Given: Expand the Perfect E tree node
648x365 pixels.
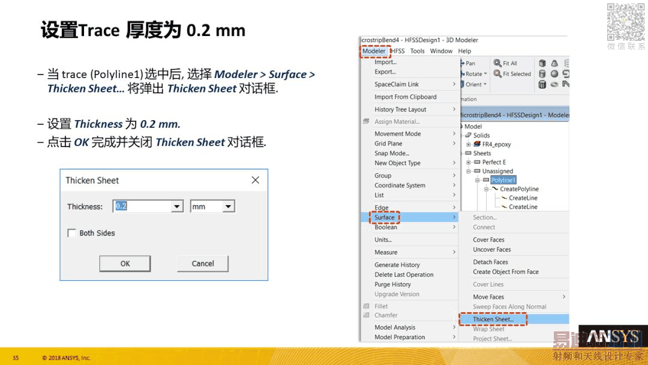Looking at the screenshot, I should 468,162.
